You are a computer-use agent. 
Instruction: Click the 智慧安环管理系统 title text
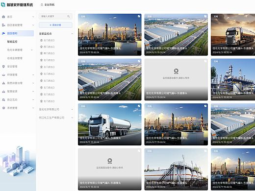20,5
